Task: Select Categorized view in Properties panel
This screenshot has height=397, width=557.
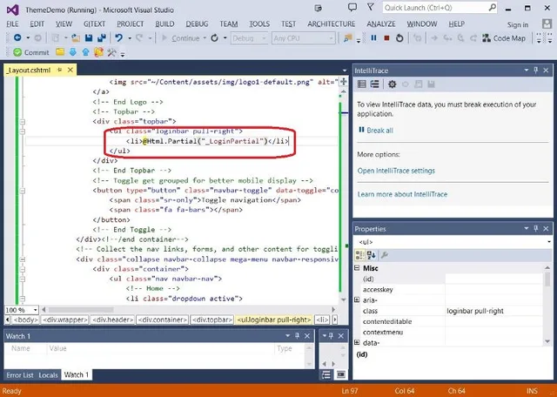Action: click(x=359, y=255)
